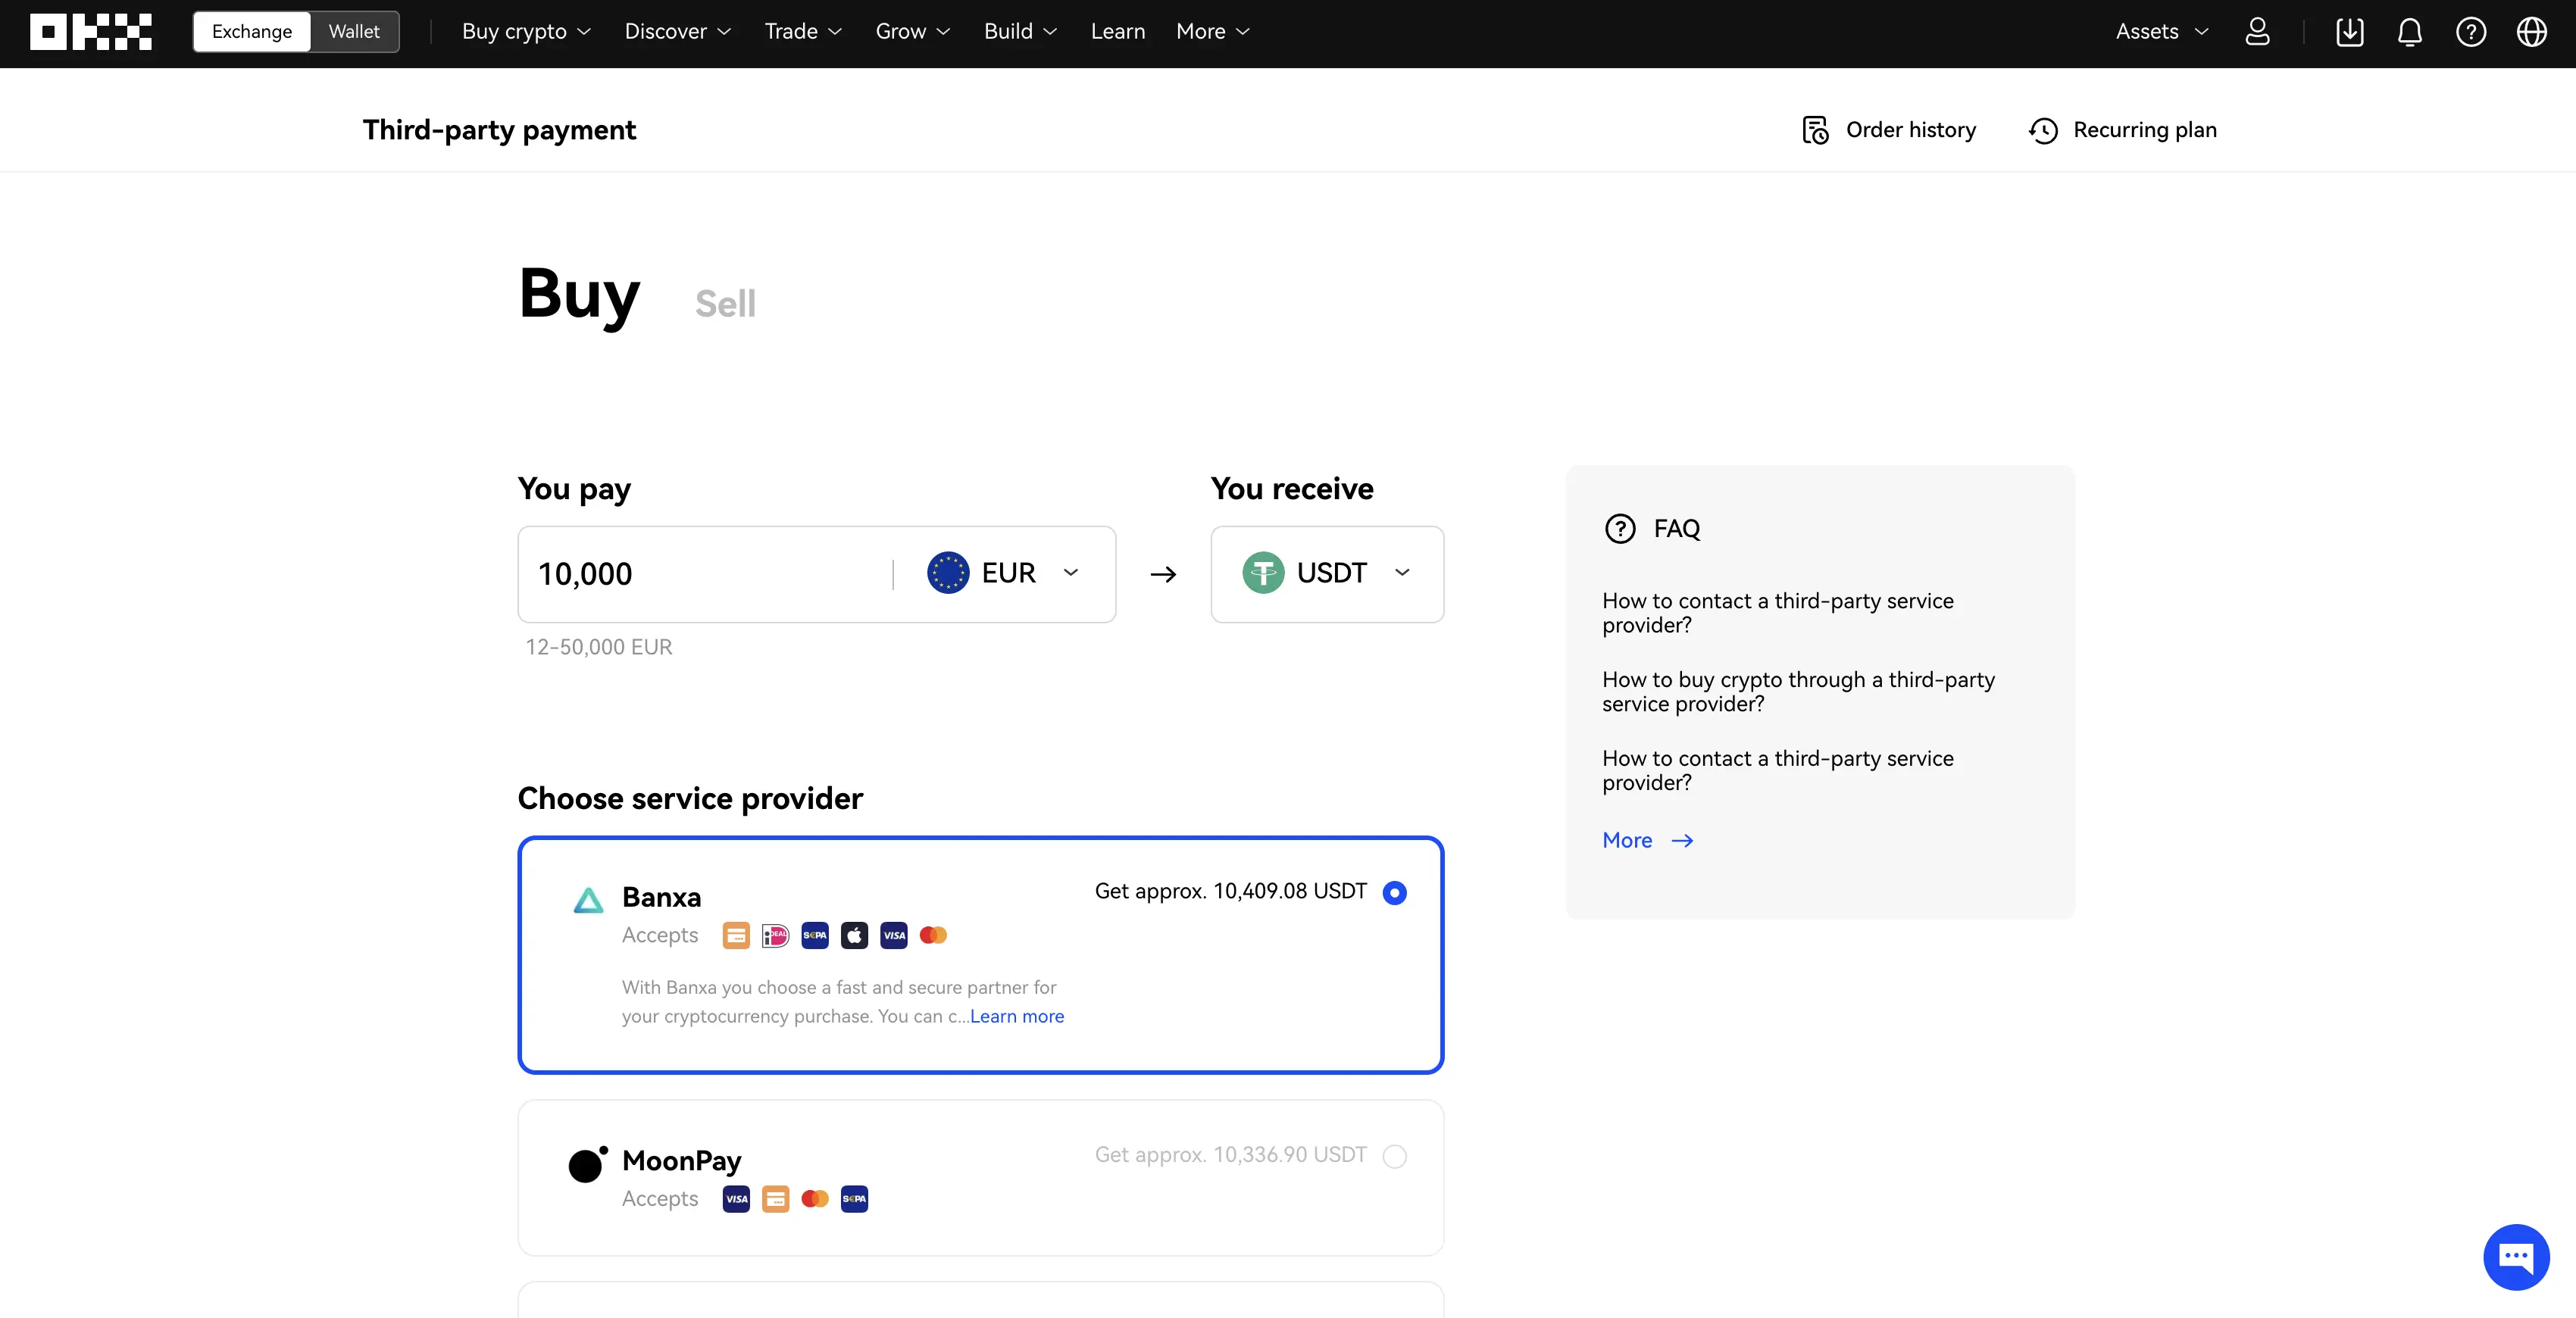The width and height of the screenshot is (2576, 1318).
Task: Click Banxa's bank card payment icon
Action: point(736,935)
